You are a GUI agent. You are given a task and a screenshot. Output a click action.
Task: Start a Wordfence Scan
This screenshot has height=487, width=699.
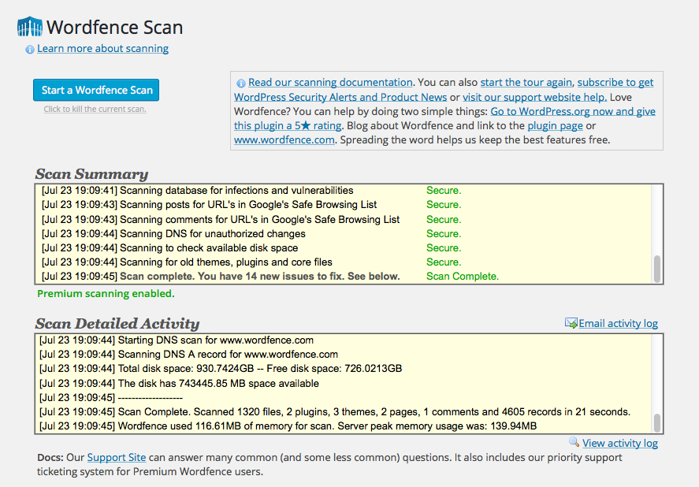point(96,90)
